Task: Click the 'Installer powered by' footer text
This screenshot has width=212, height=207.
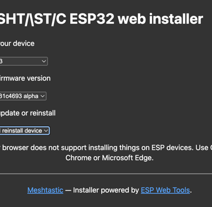Action: point(106,190)
